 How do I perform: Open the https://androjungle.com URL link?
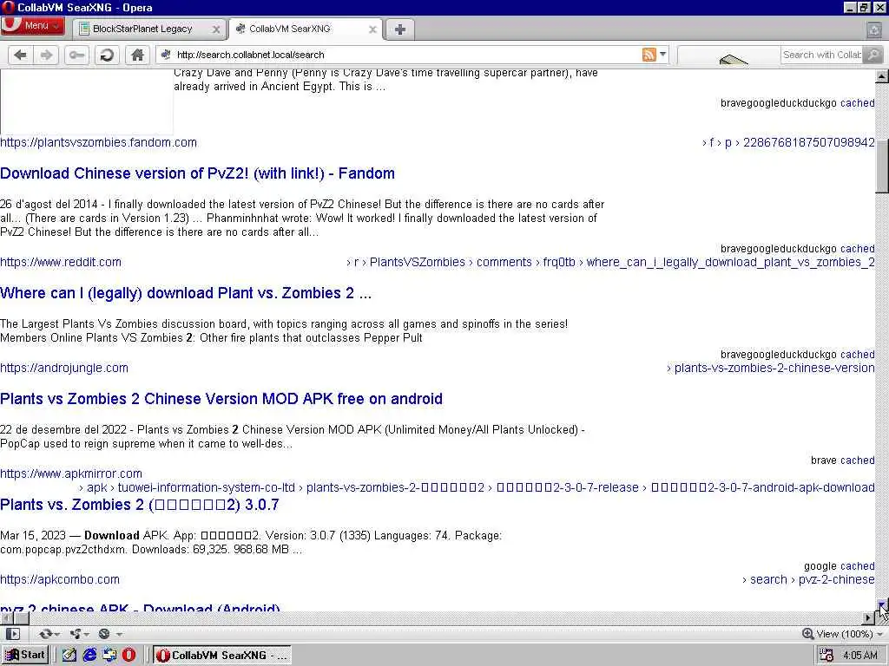coord(64,368)
